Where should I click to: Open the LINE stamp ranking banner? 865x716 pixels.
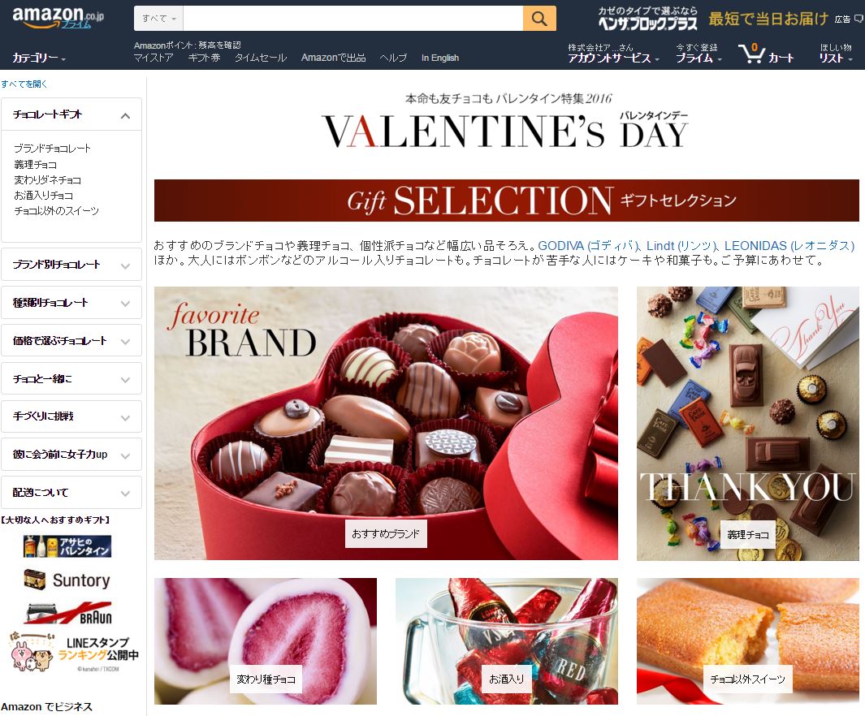73,652
